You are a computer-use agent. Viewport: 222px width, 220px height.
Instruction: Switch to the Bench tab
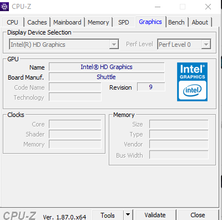pyautogui.click(x=176, y=22)
